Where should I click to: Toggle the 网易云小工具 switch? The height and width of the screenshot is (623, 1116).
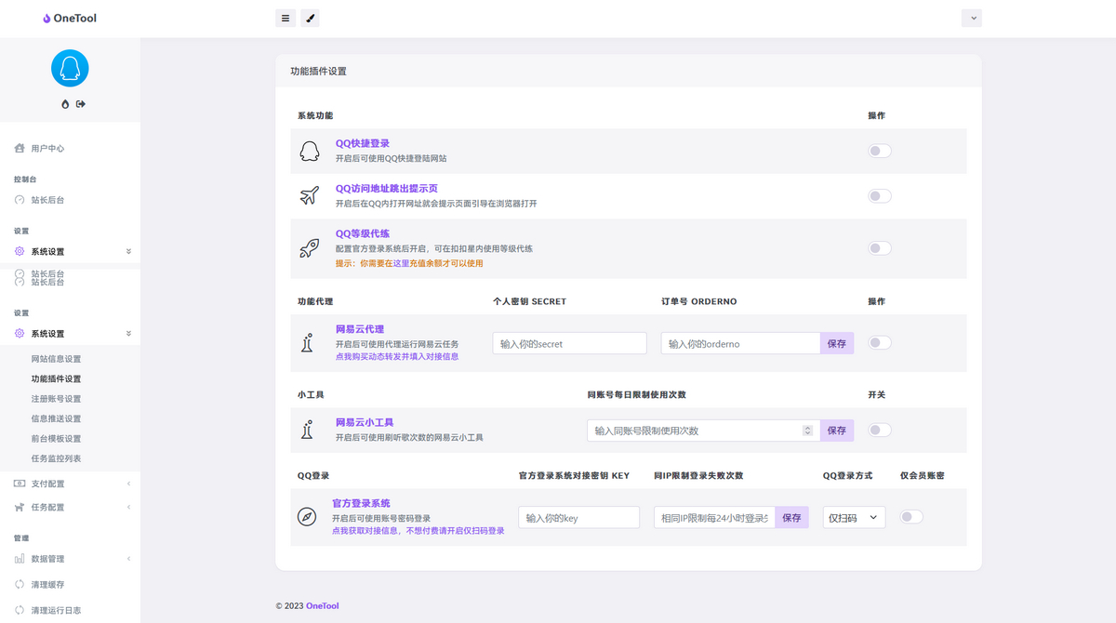880,430
